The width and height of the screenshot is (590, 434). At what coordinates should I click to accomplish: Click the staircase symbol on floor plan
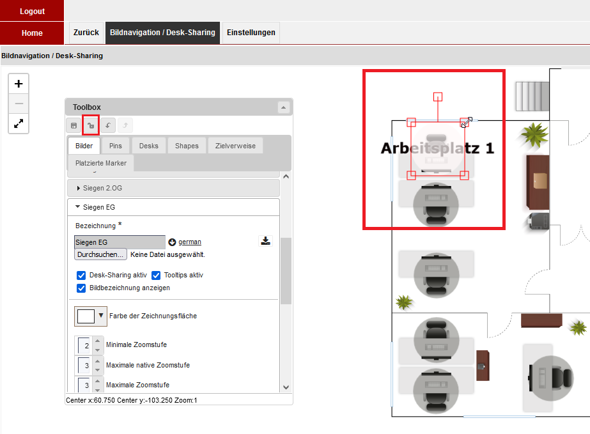532,97
